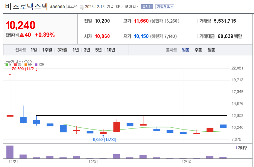Image resolution: width=254 pixels, height=167 pixels.
Task: Click the 실시간 real-time button
Action: pyautogui.click(x=147, y=7)
